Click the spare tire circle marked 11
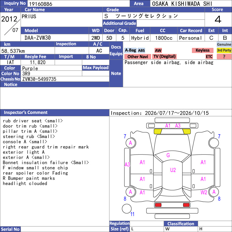Image resolution: width=232 pixels, height=232 pixels. click(x=127, y=209)
